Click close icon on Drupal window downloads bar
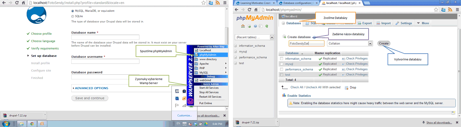The image size is (461, 127). [224, 116]
